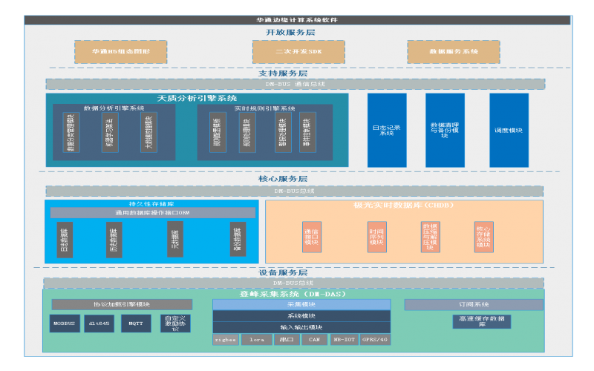The image size is (594, 371).
Task: Click the 数据服务系统 box
Action: (x=453, y=52)
